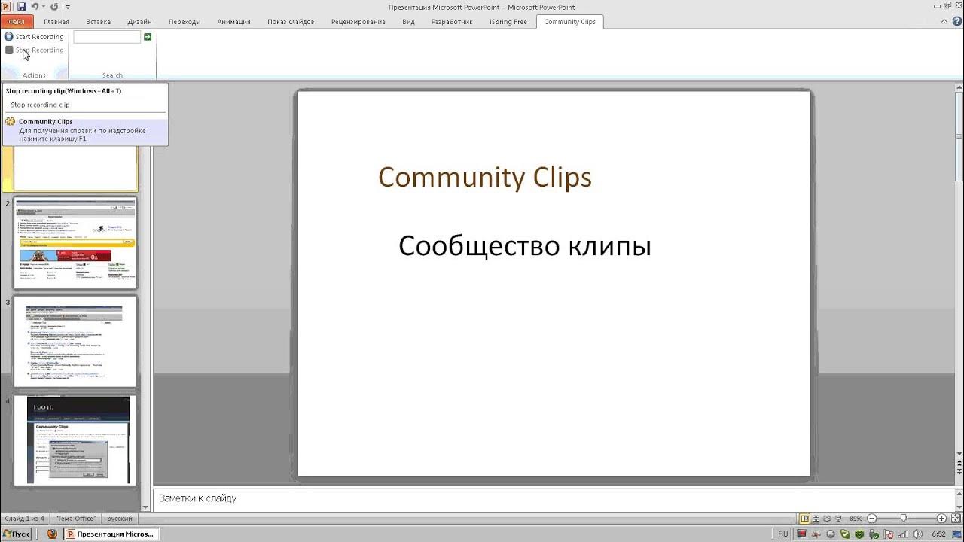Launch Firefox from quick launch
The image size is (964, 542).
click(x=52, y=534)
